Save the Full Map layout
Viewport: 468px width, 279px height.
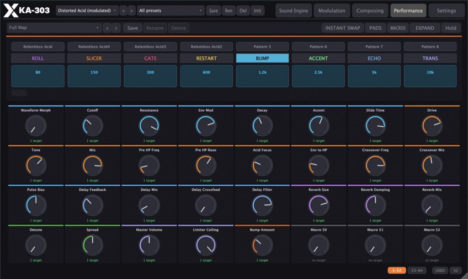[x=133, y=28]
